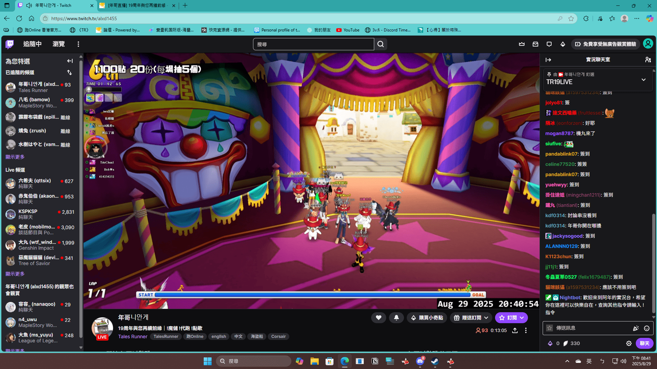Collapse the left recommended channels sidebar

click(70, 61)
